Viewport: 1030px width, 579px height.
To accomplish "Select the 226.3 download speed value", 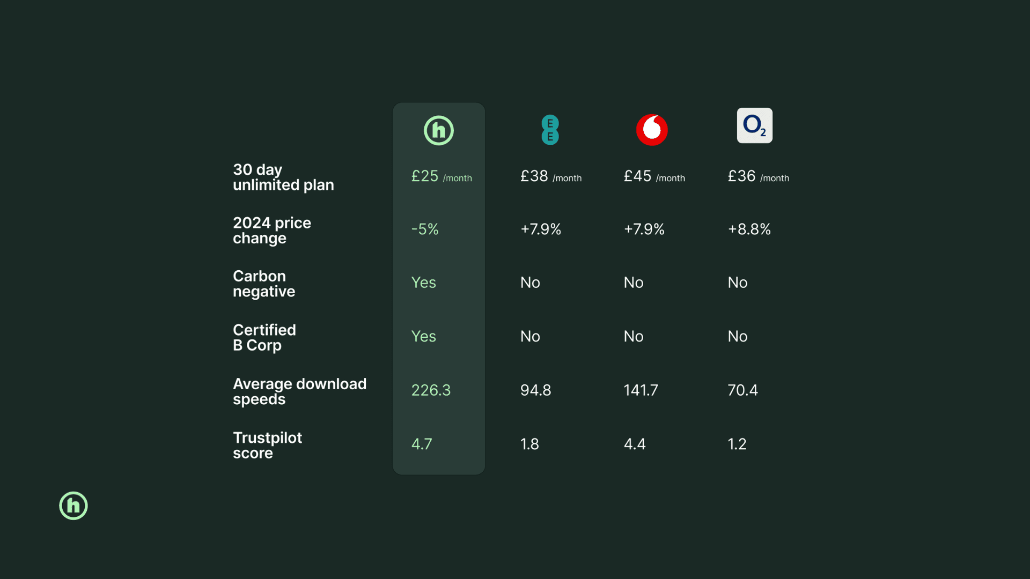I will [x=431, y=390].
